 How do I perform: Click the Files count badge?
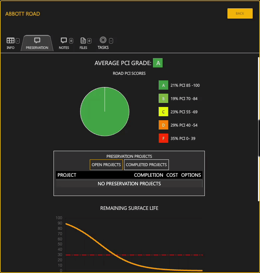89,41
